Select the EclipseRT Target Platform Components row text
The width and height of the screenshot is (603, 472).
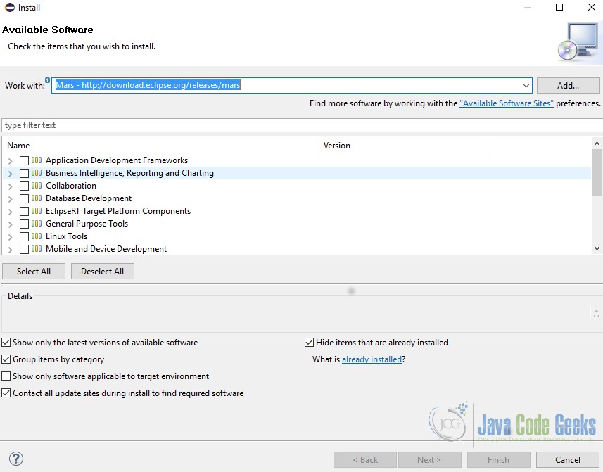pyautogui.click(x=118, y=211)
